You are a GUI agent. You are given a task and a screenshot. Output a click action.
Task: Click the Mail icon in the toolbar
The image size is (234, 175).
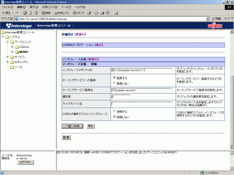[x=96, y=13]
